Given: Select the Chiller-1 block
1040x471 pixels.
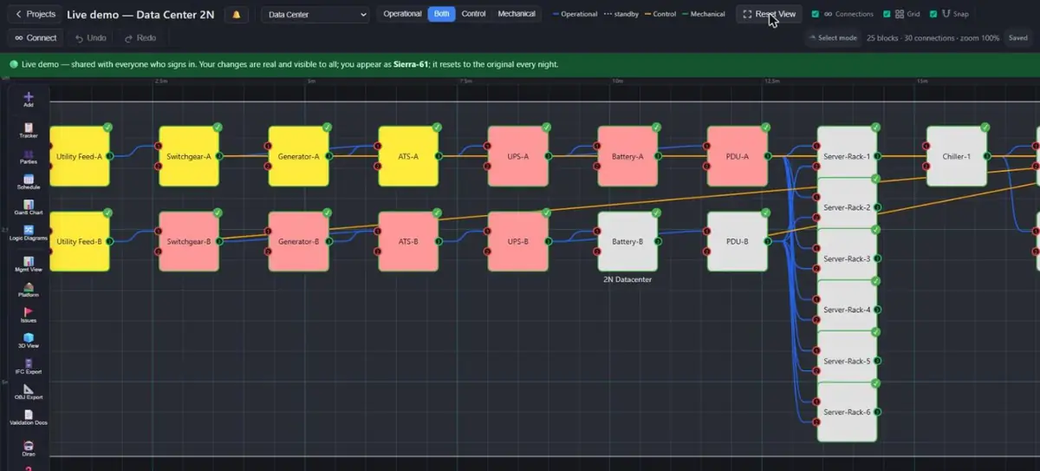Looking at the screenshot, I should coord(957,156).
